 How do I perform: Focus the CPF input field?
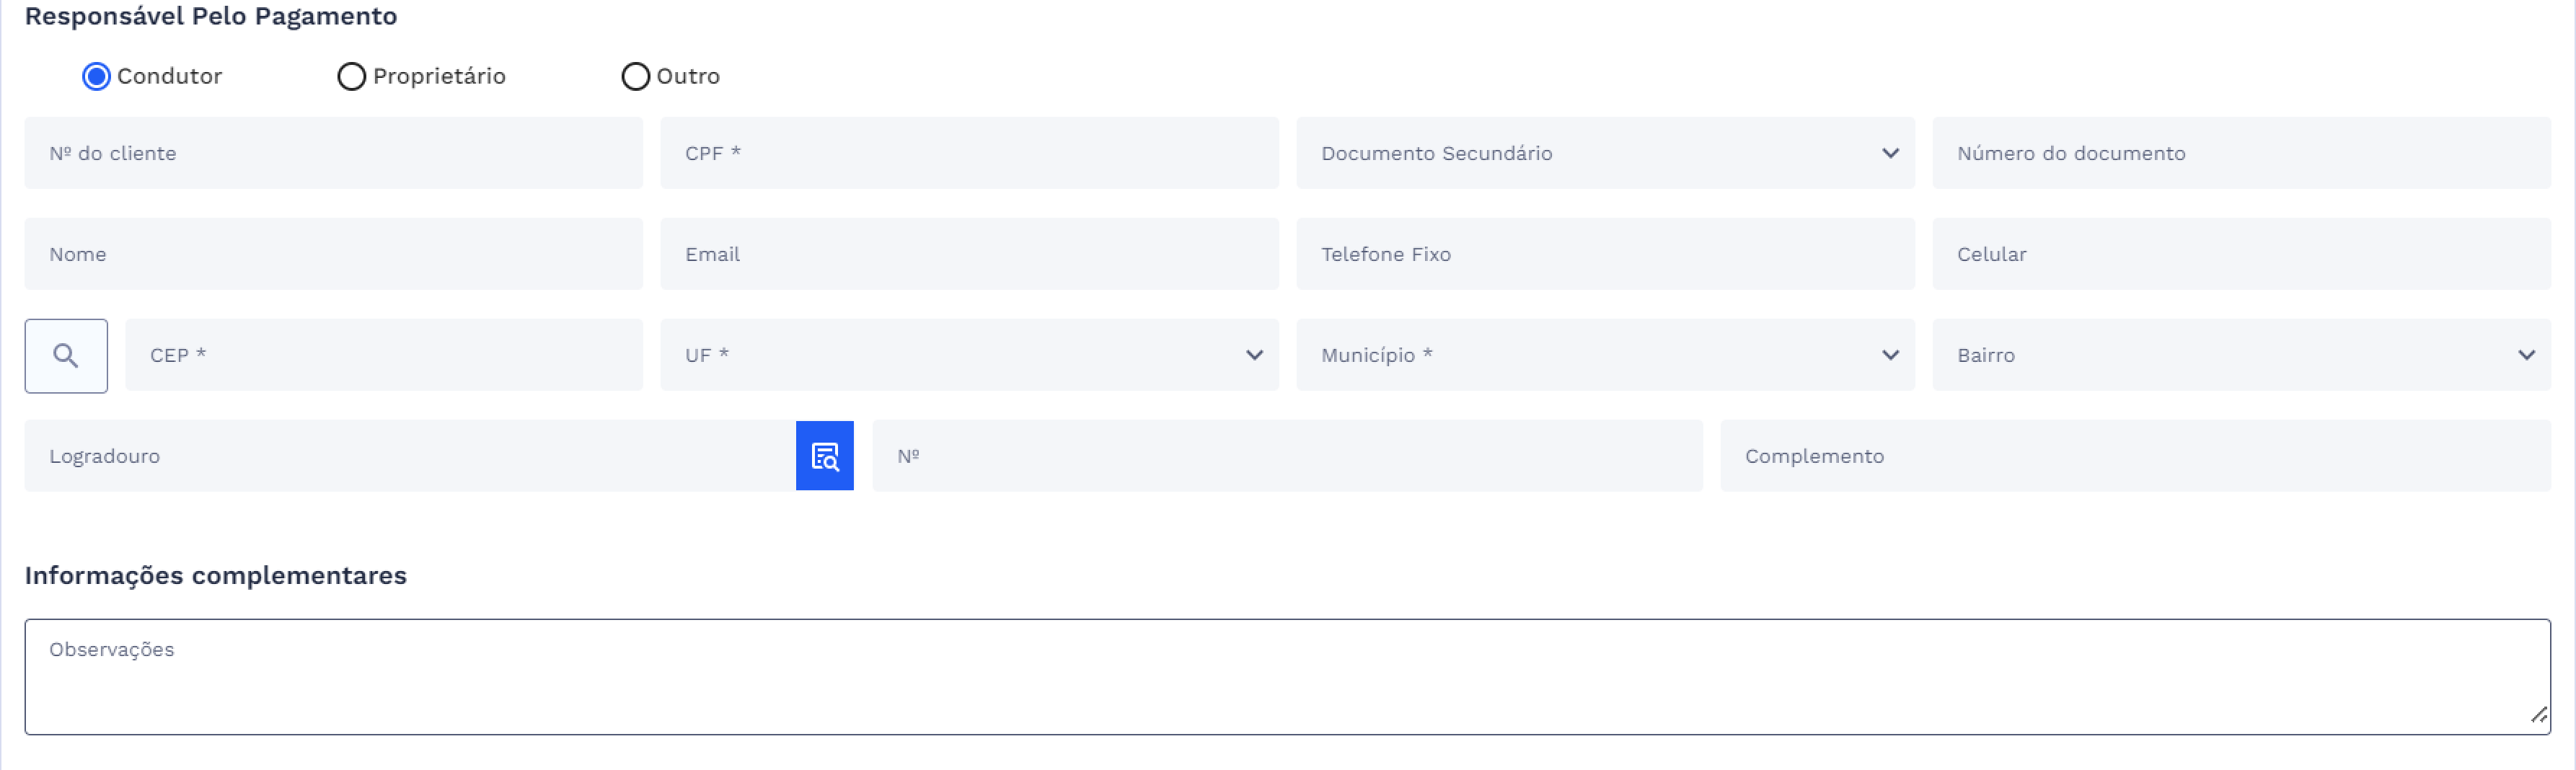point(968,153)
